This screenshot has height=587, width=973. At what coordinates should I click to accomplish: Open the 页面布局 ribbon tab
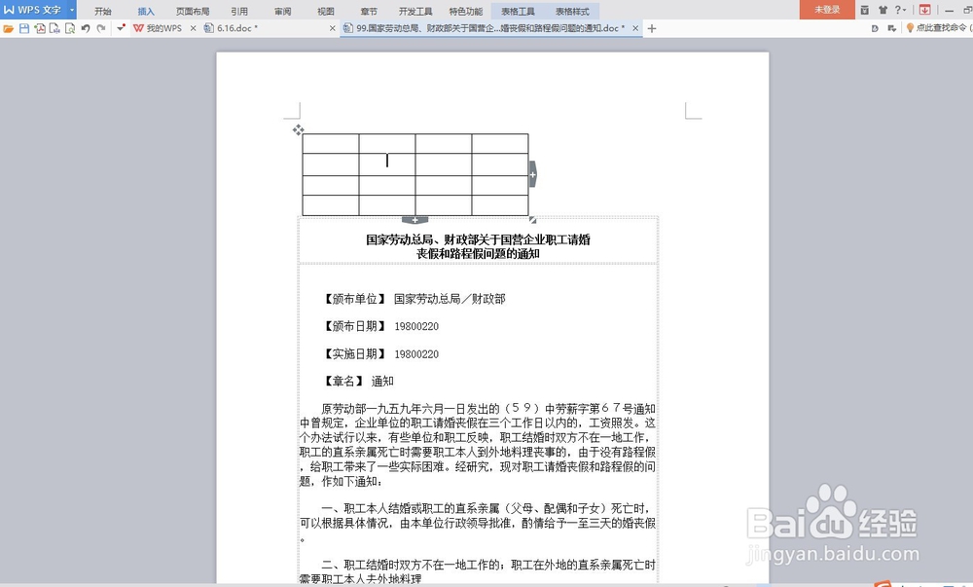pos(193,11)
